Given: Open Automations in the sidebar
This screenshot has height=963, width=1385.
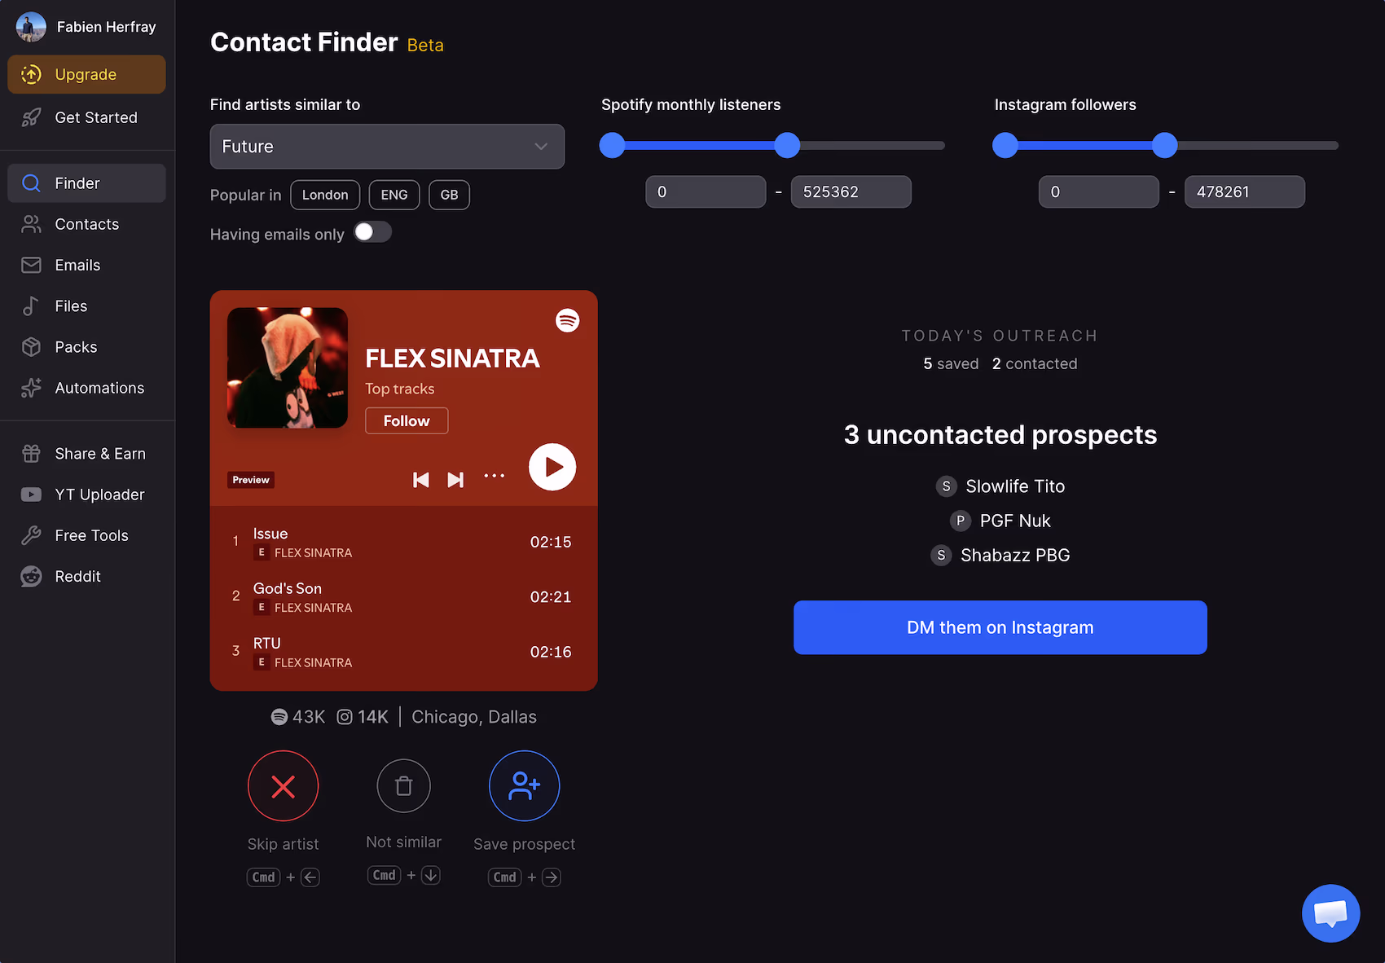Looking at the screenshot, I should point(86,388).
